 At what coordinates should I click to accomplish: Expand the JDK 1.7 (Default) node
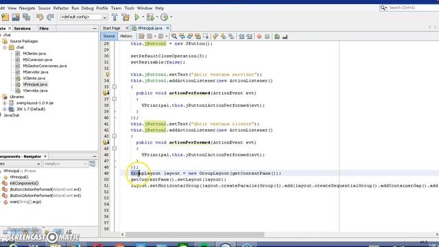[x=5, y=109]
